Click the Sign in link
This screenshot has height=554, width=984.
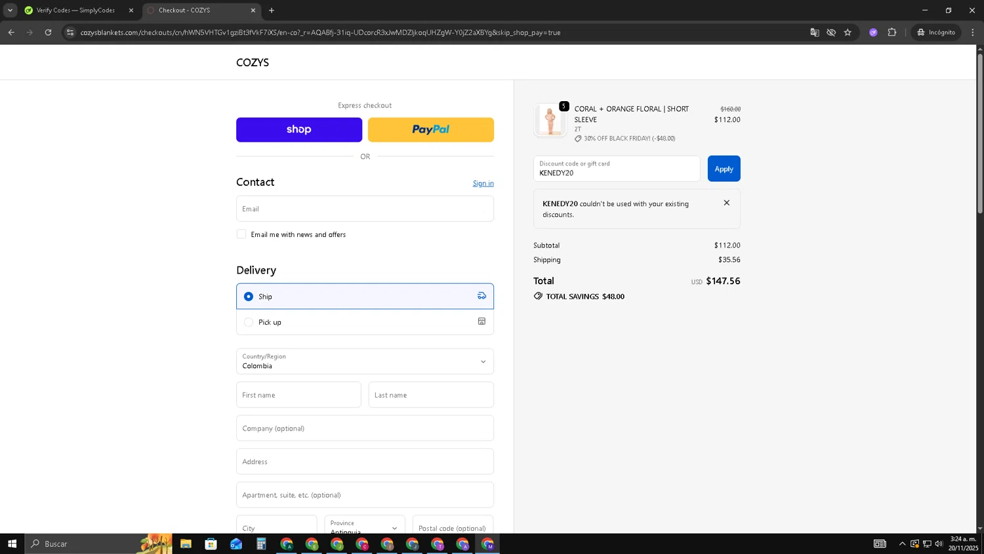(x=483, y=183)
